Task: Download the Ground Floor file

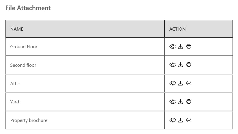Action: pyautogui.click(x=181, y=46)
